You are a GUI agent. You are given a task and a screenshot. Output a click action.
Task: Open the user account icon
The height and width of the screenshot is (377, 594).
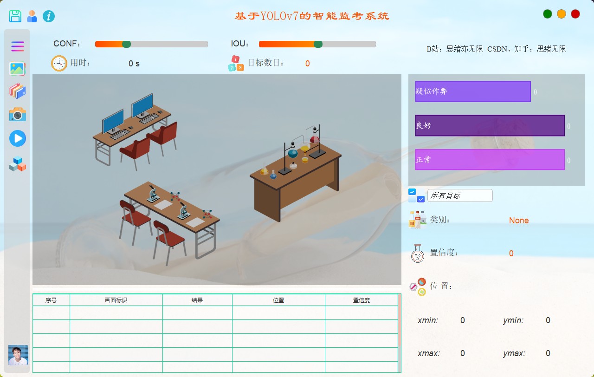pyautogui.click(x=32, y=16)
